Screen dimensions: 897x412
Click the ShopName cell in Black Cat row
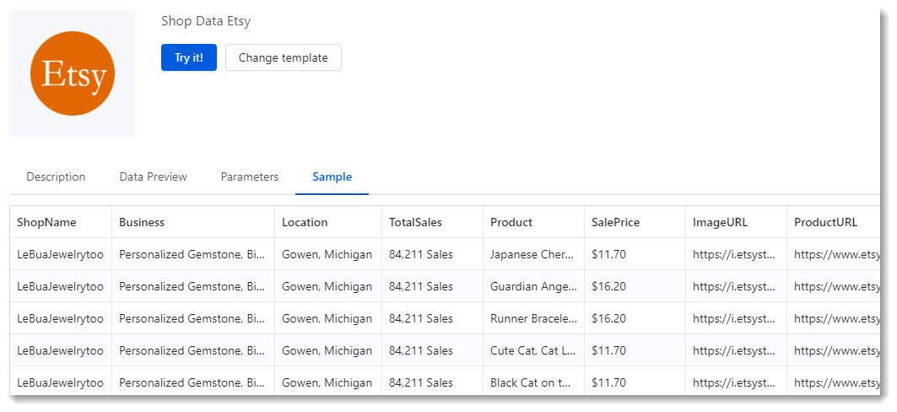[x=61, y=382]
